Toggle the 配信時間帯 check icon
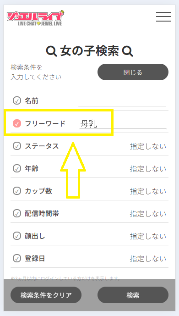 17,213
